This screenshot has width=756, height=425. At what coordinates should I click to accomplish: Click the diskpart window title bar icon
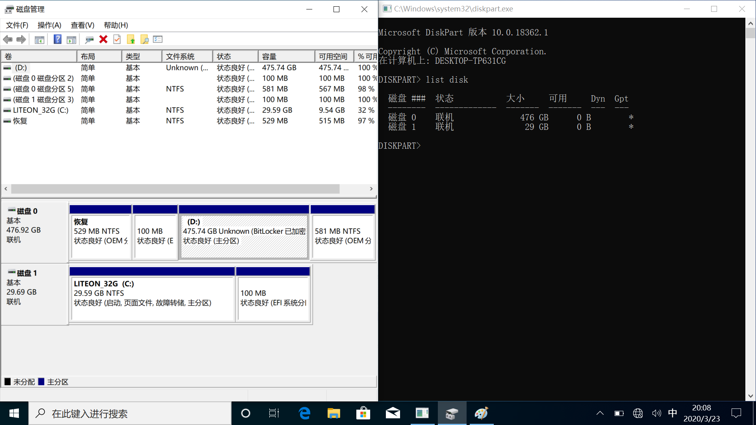(x=387, y=9)
